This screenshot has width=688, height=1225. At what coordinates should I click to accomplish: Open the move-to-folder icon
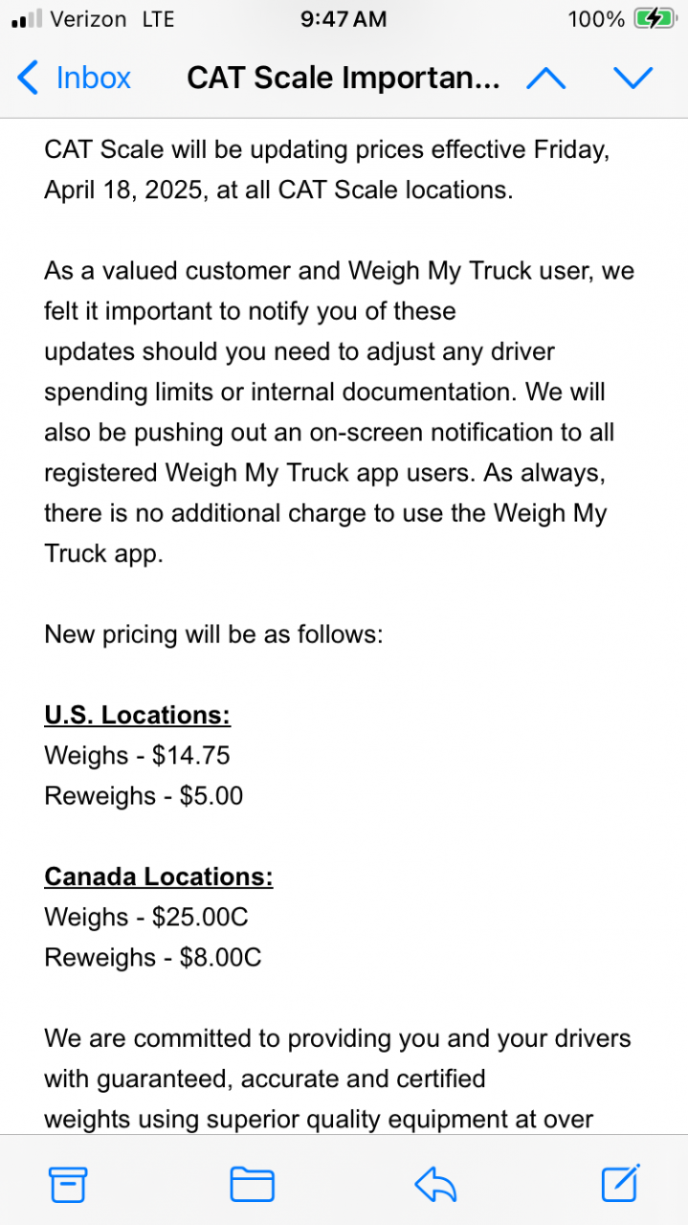[x=253, y=1185]
